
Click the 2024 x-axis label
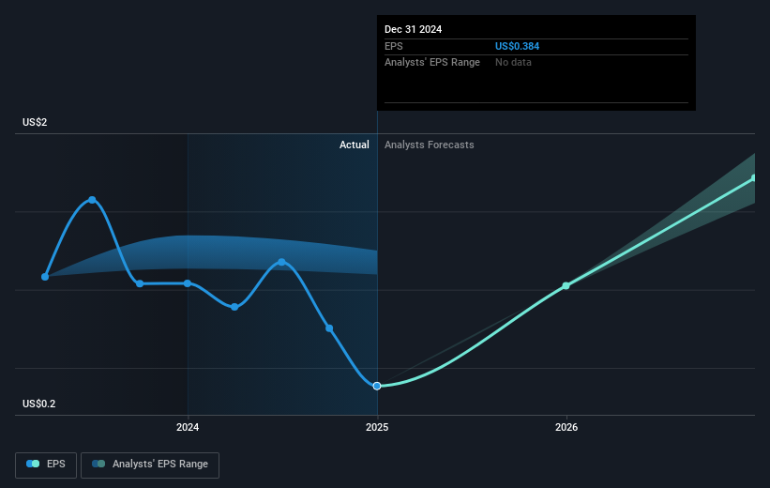[188, 427]
